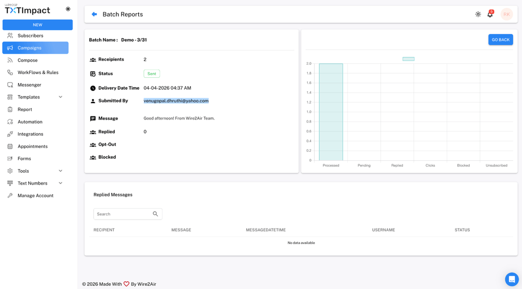Focus the Replied Messages search field
522x289 pixels.
(123, 214)
